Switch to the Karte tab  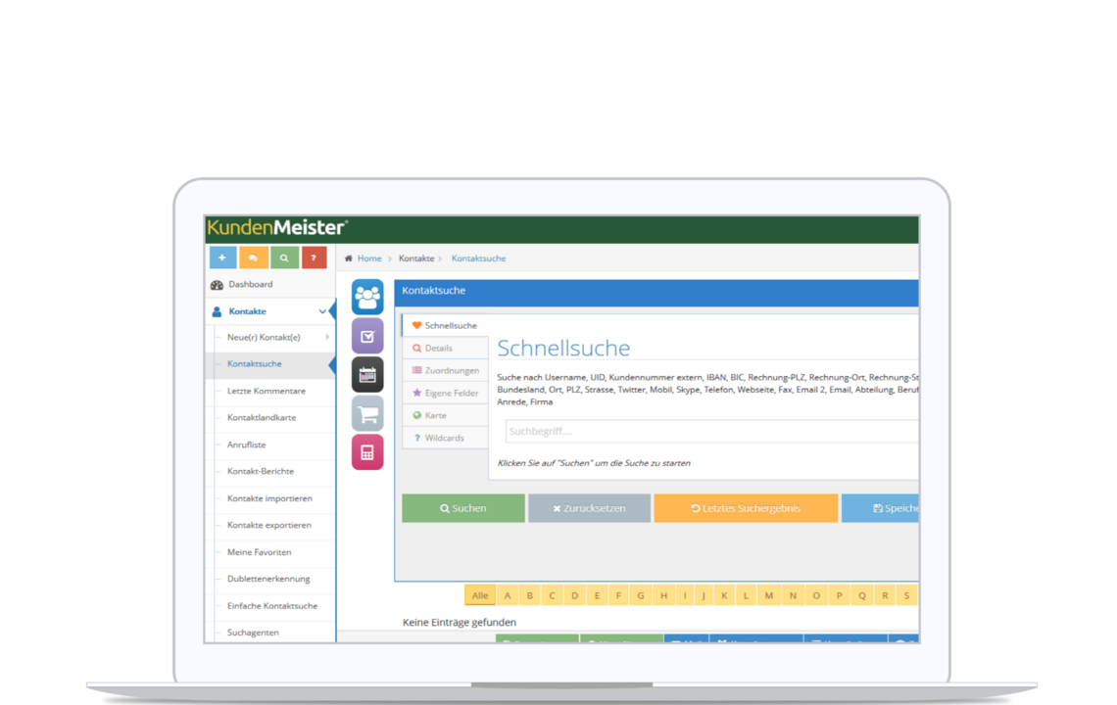(445, 416)
